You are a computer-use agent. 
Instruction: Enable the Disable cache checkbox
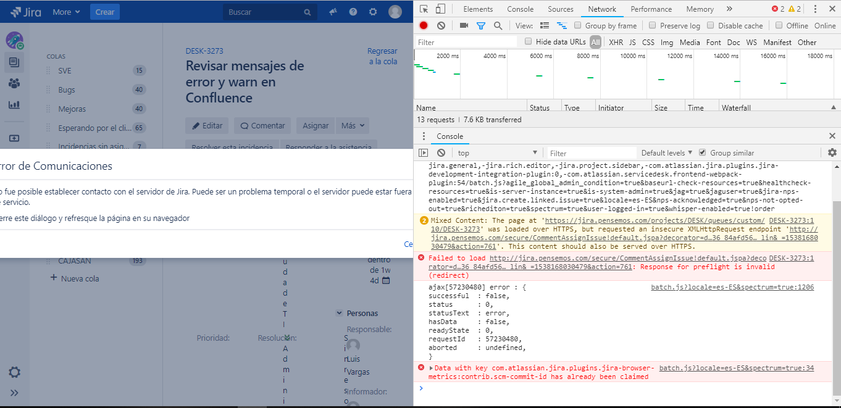711,25
